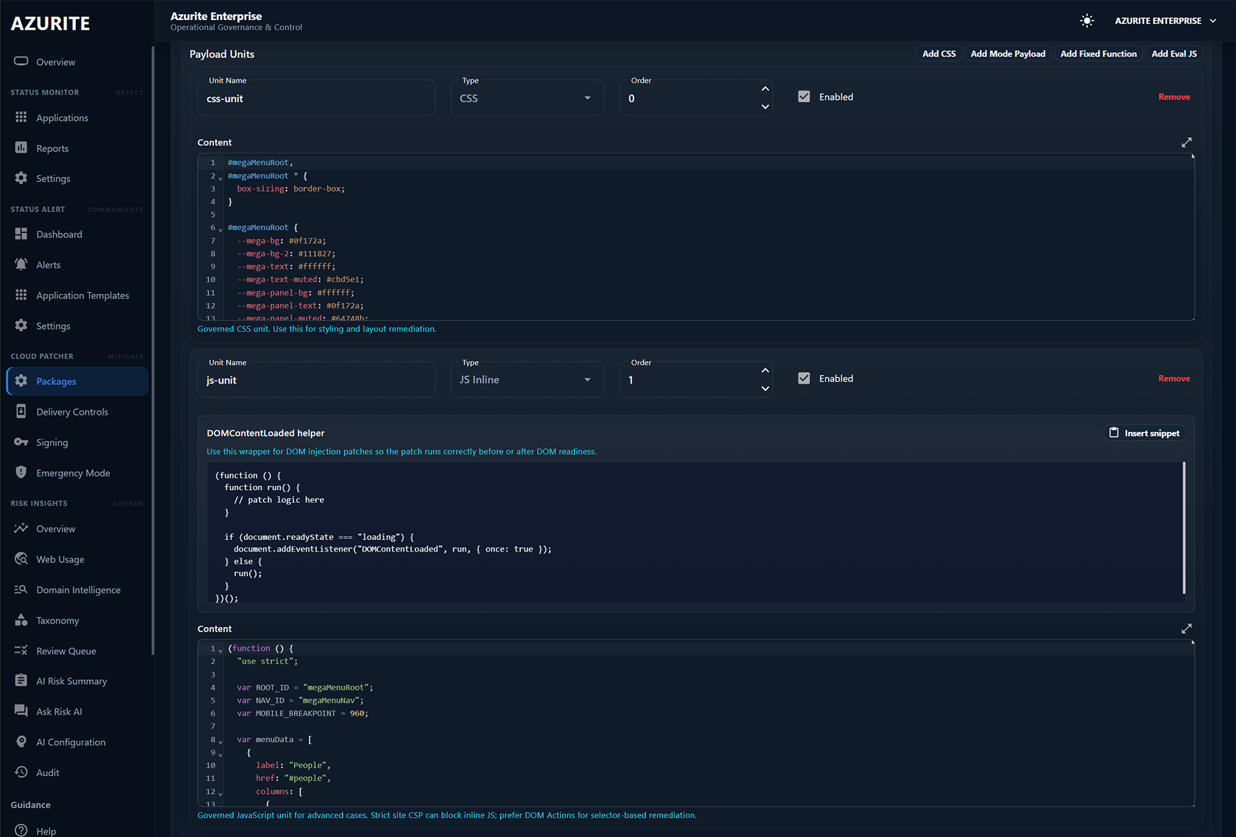
Task: Click the Add Mode Payload button
Action: click(1007, 53)
